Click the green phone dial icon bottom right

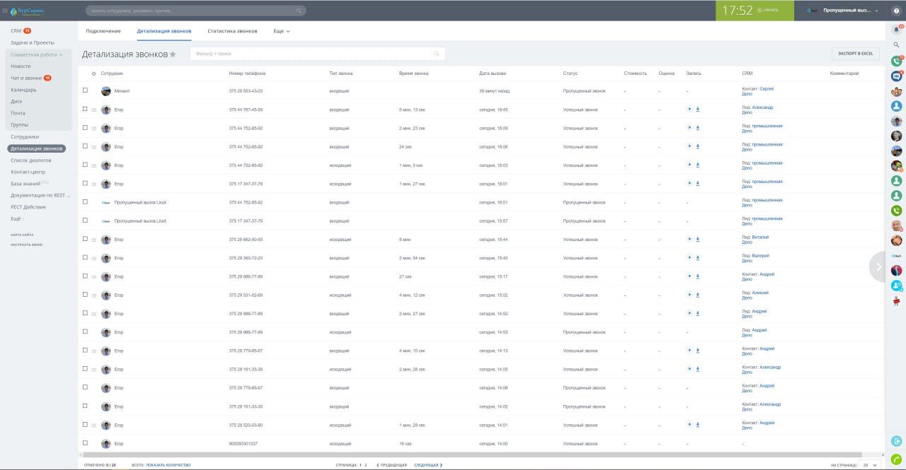click(x=896, y=459)
